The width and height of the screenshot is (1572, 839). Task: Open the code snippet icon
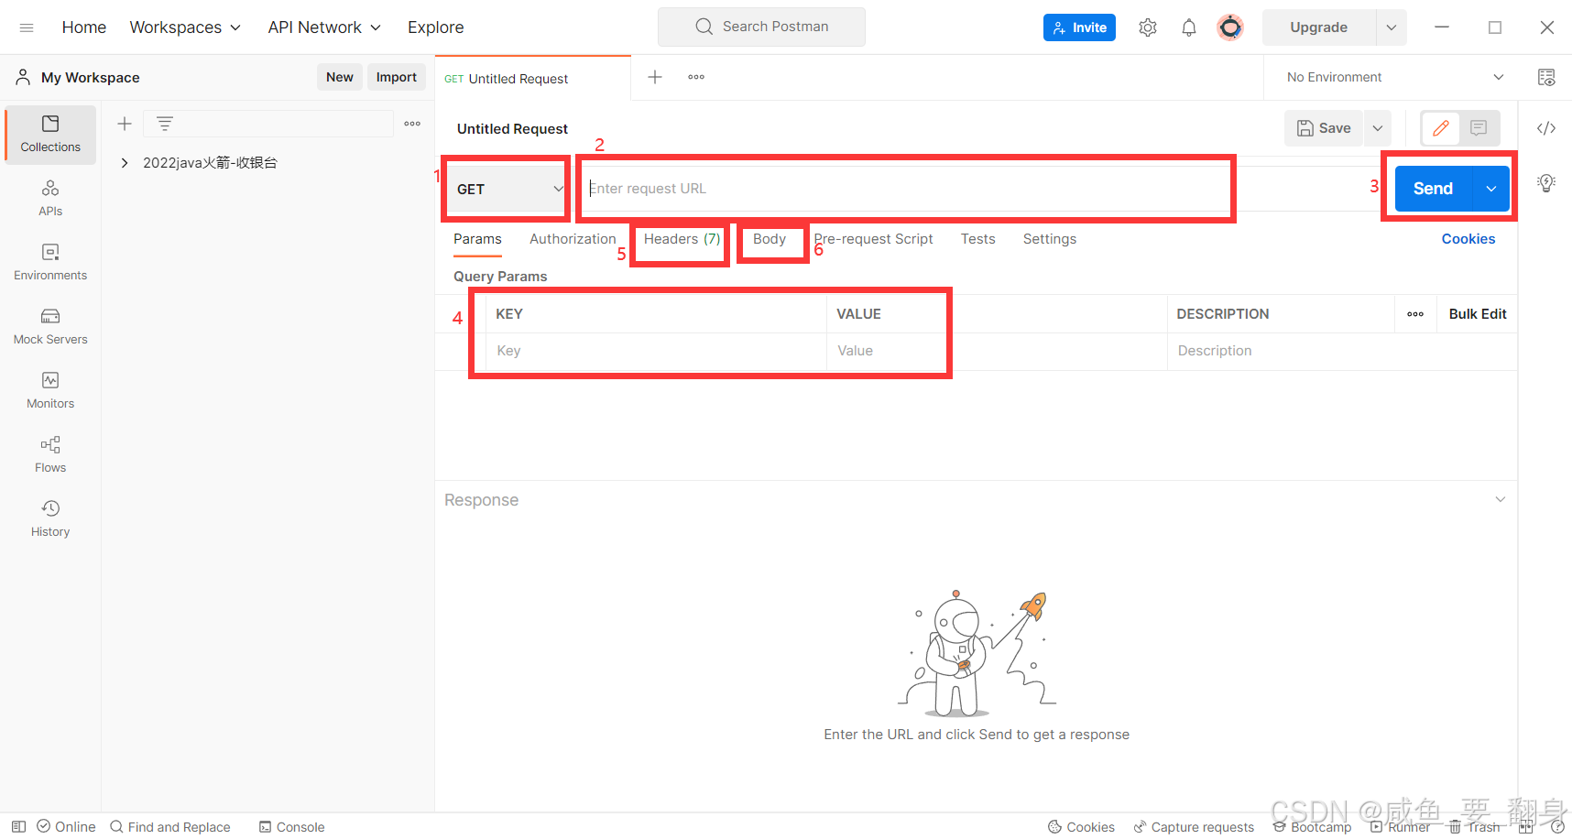[x=1546, y=128]
